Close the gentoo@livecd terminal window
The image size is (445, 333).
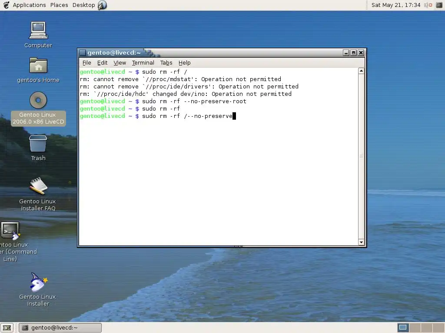(x=361, y=52)
